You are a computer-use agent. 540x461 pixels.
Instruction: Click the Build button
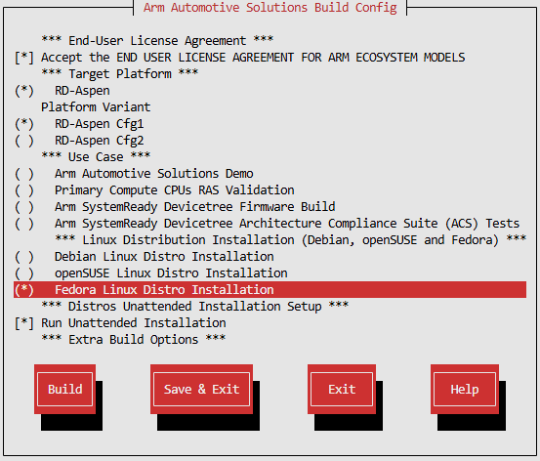[x=65, y=390]
